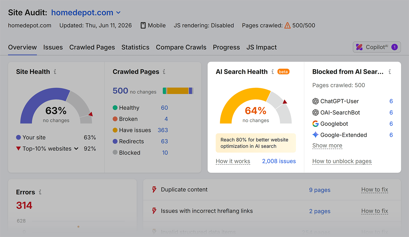The image size is (409, 237).
Task: Go to the Compare Crawls tab
Action: (x=181, y=47)
